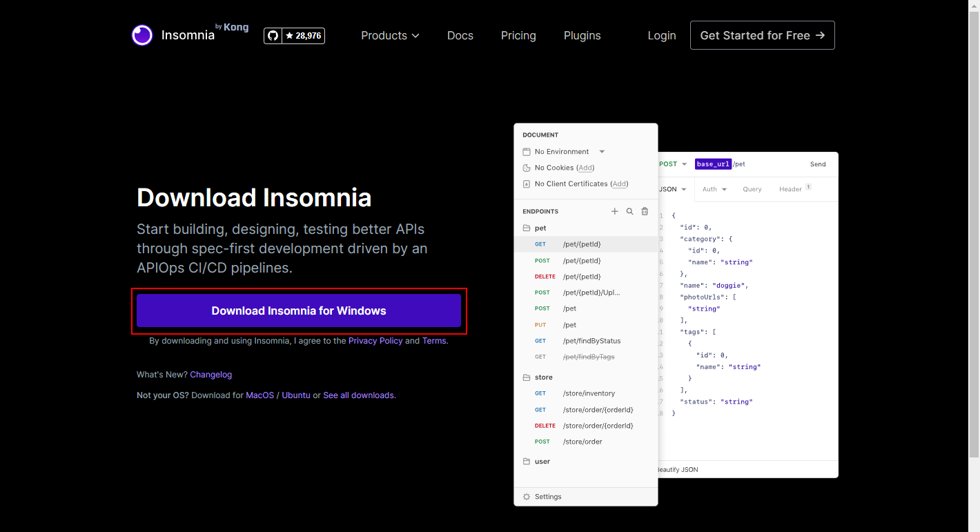980x532 pixels.
Task: Open the Changelog link
Action: pos(210,375)
